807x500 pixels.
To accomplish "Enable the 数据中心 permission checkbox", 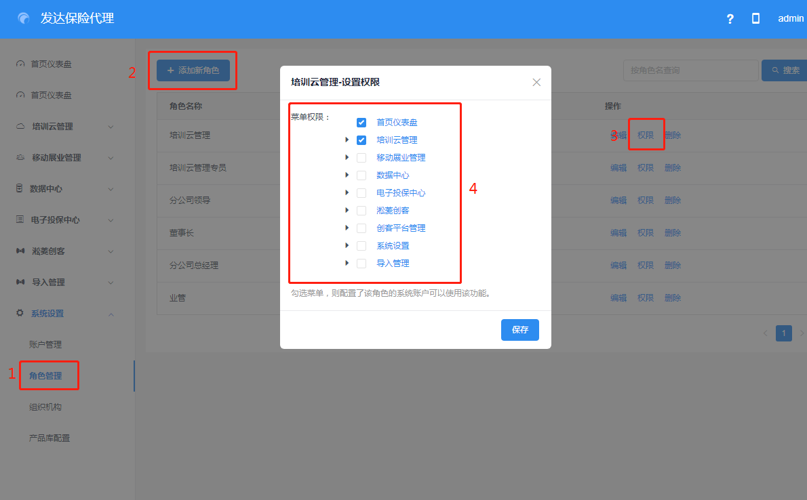I will (x=361, y=175).
